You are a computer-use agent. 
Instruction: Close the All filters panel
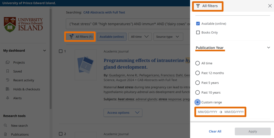tap(270, 6)
